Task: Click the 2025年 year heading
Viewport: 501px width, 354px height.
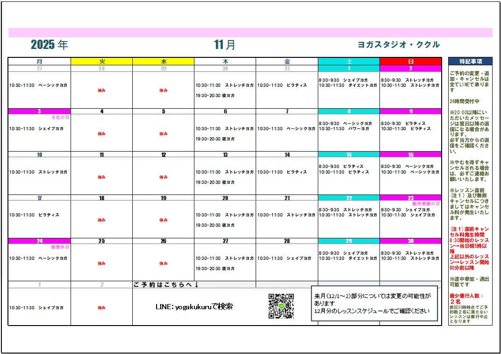Action: point(49,45)
